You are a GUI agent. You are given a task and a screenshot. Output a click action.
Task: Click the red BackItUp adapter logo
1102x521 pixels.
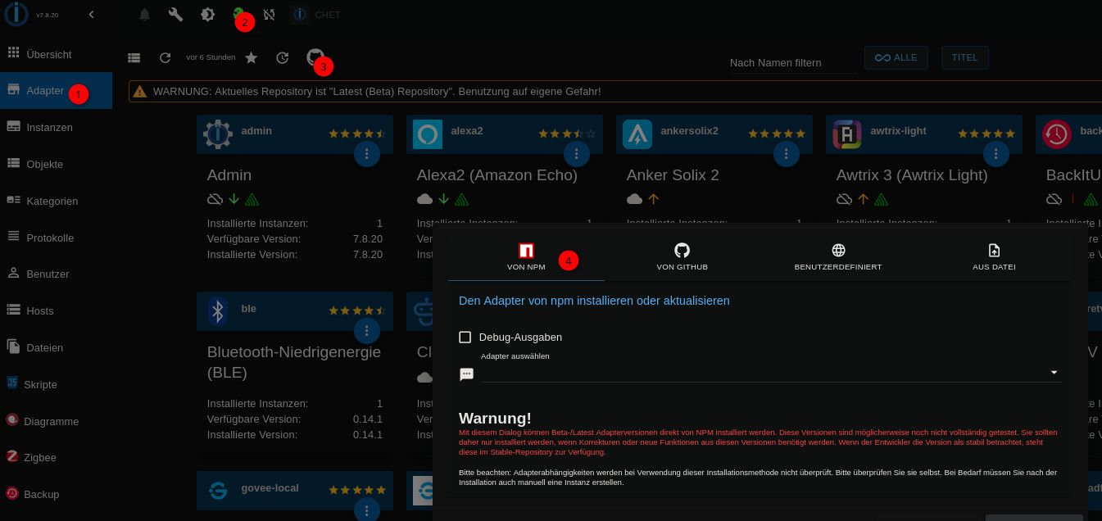pyautogui.click(x=1057, y=134)
